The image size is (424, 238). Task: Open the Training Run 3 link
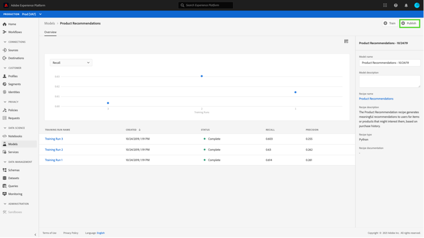pos(54,139)
